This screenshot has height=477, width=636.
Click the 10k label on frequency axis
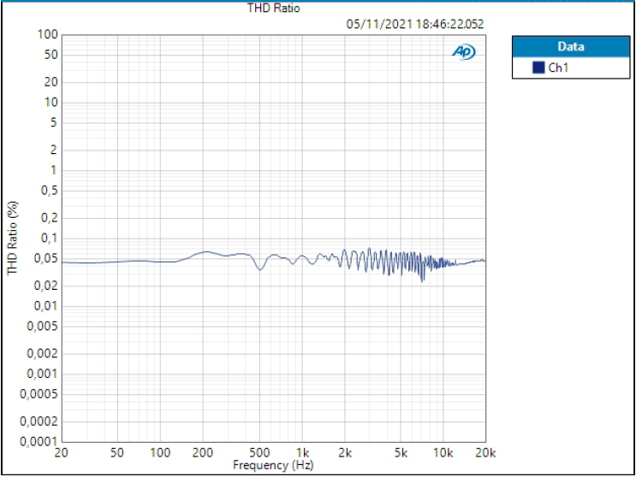(x=443, y=452)
